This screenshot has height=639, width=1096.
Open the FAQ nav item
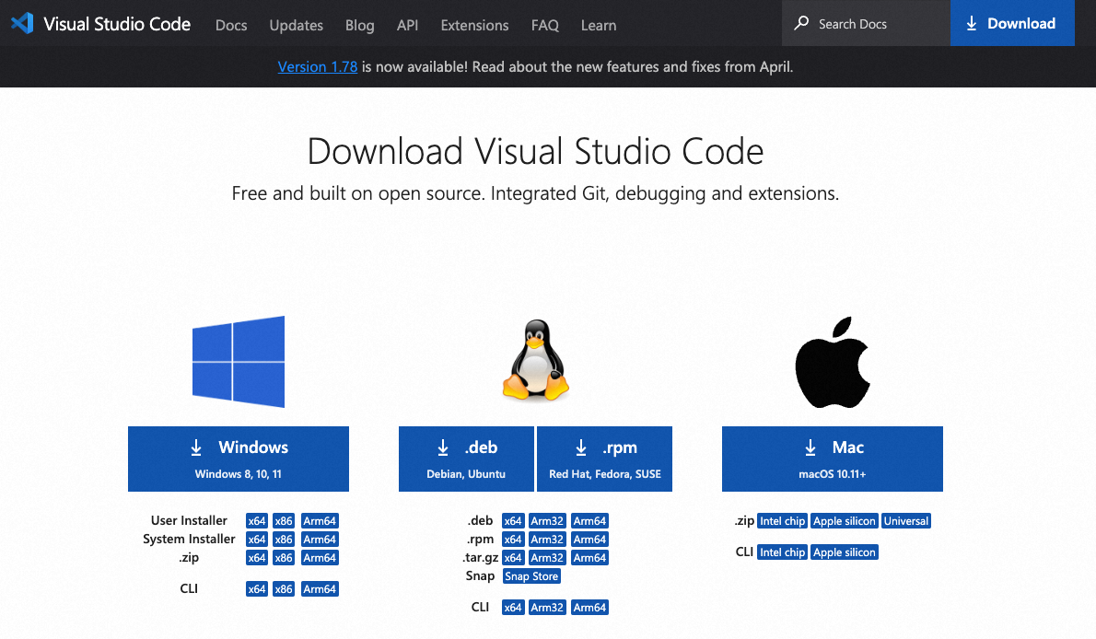coord(545,25)
